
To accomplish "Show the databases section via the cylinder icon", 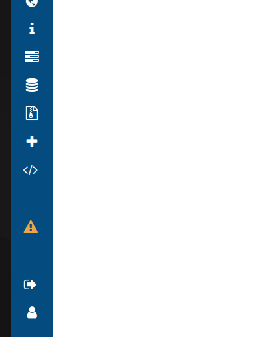I will [x=32, y=85].
